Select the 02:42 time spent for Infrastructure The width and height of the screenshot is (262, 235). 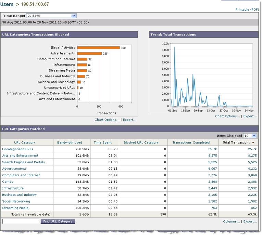point(113,188)
